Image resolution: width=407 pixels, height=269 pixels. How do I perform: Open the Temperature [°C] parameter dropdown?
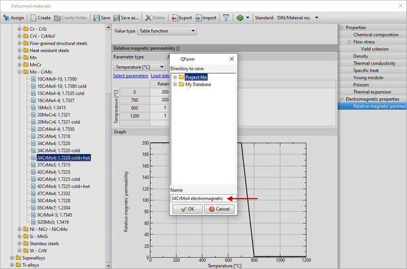tap(139, 66)
